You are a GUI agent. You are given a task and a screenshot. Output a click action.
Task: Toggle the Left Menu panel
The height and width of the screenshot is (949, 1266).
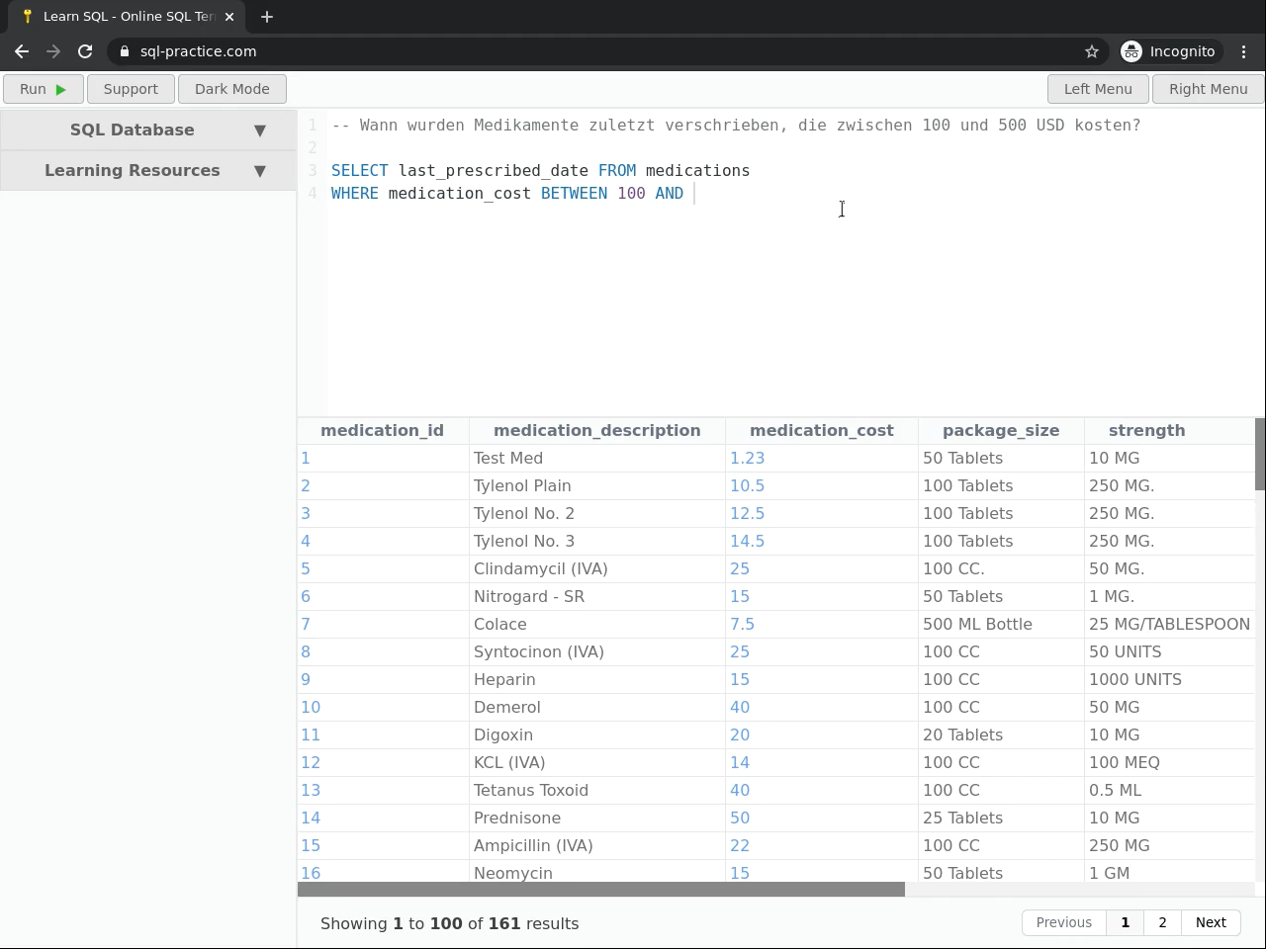[x=1098, y=89]
